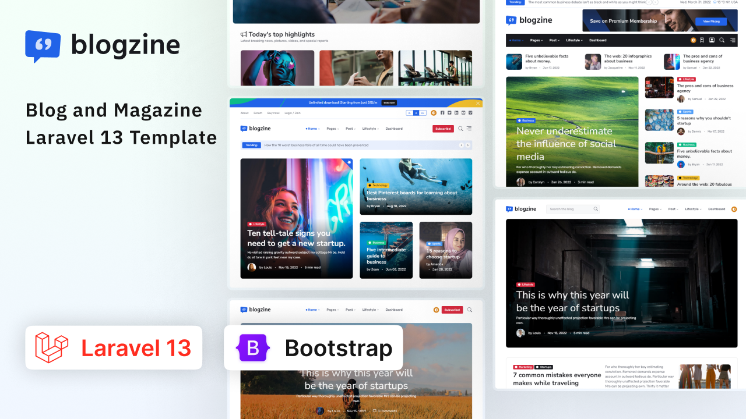Expand Lifestyle dropdown in the dark navbar
Viewport: 746px width, 419px height.
[574, 40]
